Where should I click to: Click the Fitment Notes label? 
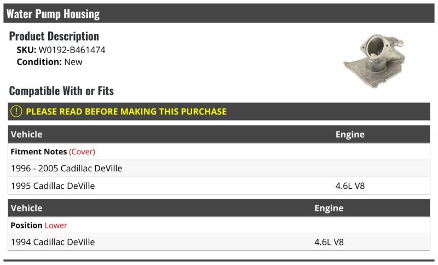pos(39,152)
